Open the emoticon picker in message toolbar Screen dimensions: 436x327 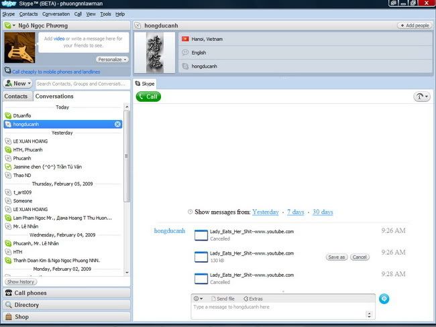point(199,298)
